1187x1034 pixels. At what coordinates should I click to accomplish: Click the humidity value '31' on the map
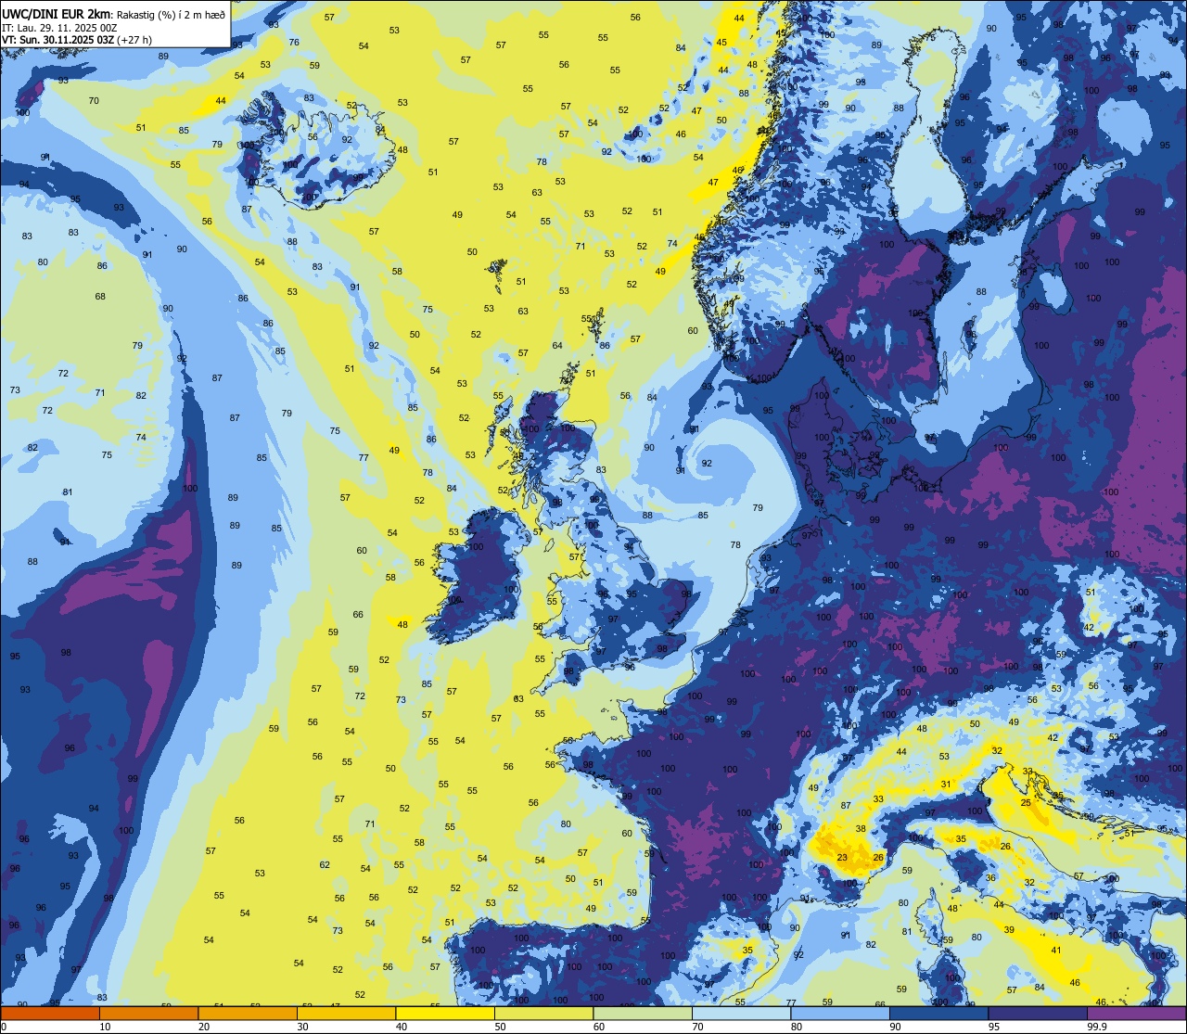click(x=946, y=785)
